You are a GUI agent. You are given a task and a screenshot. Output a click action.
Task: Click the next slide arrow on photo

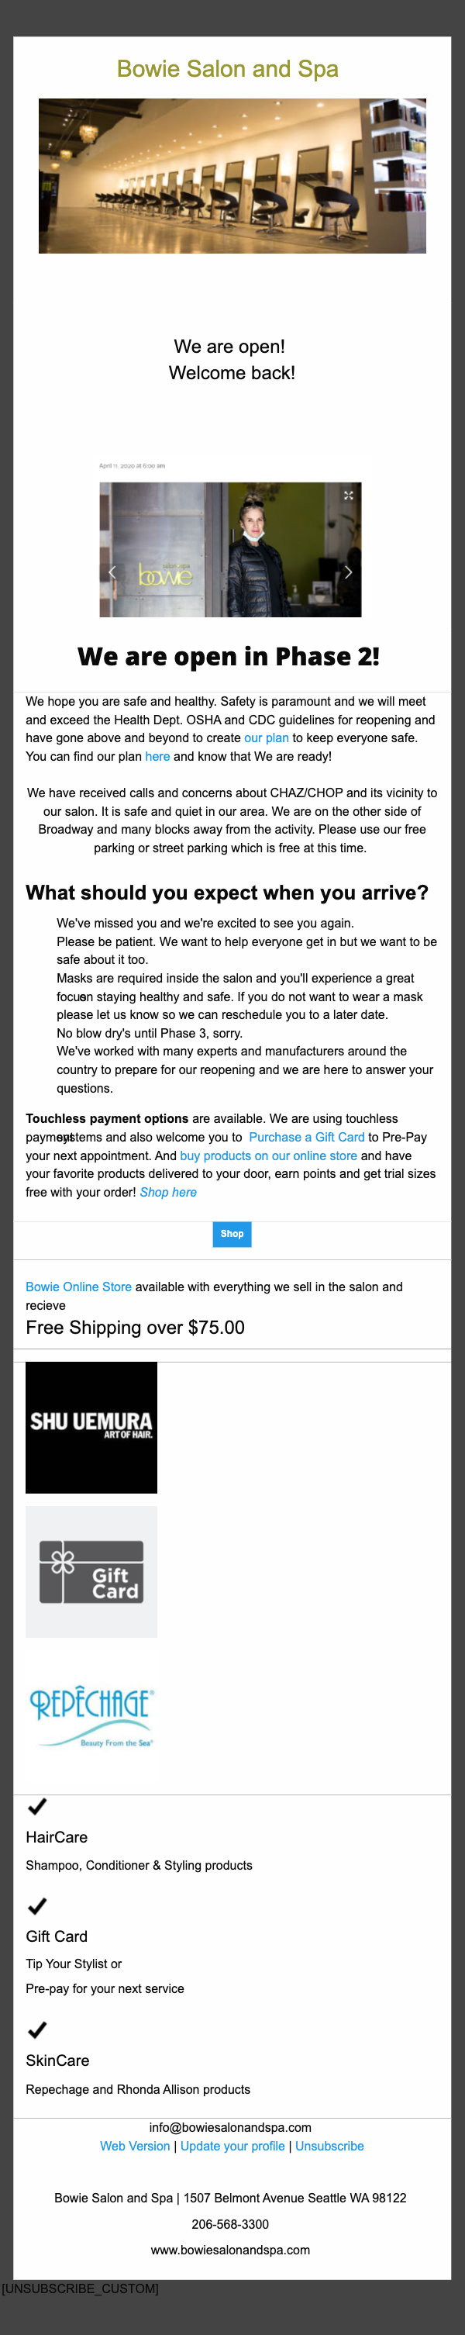[x=348, y=572]
